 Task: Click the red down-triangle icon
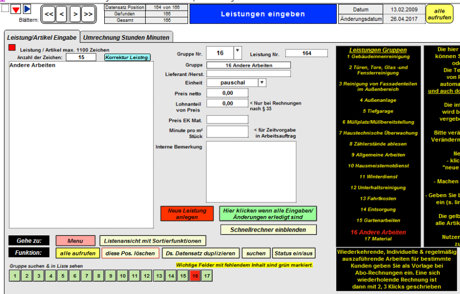point(16,9)
